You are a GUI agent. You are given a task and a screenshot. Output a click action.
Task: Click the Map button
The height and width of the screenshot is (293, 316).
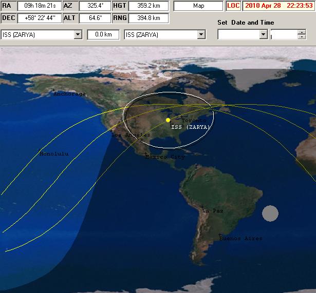point(198,6)
